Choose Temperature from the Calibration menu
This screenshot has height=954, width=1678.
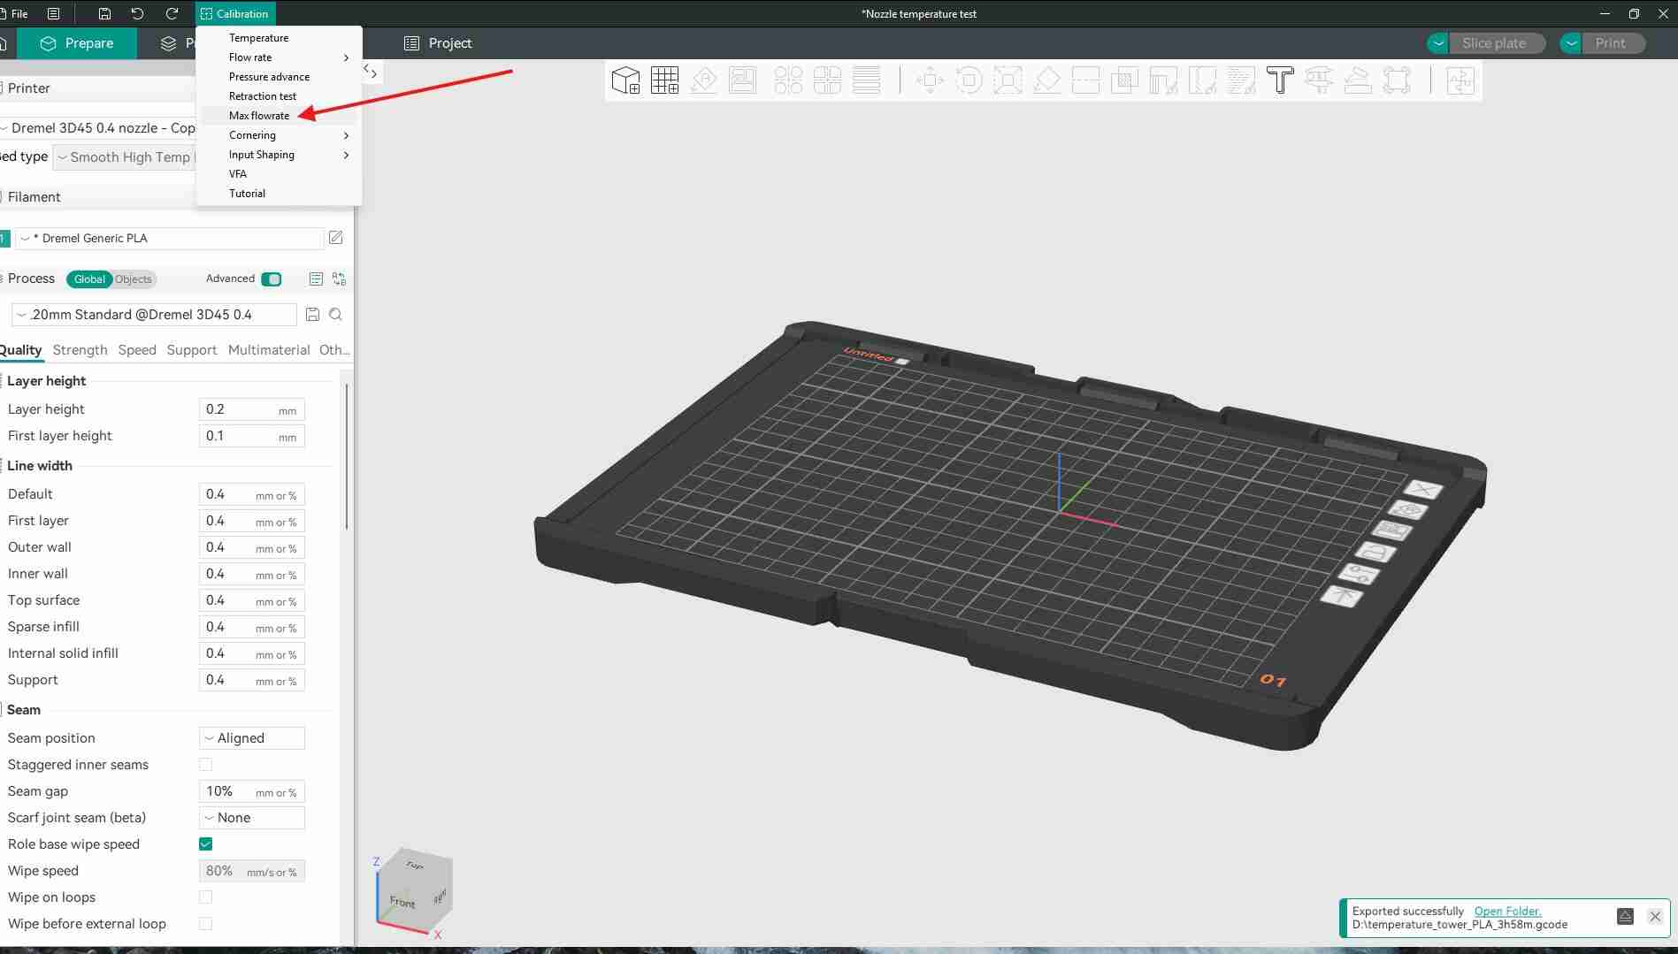[x=279, y=38]
